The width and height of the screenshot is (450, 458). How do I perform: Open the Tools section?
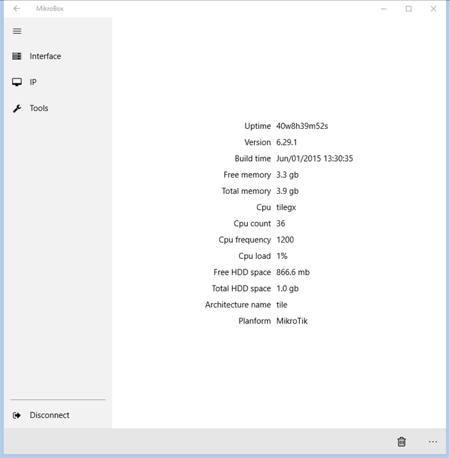point(58,109)
